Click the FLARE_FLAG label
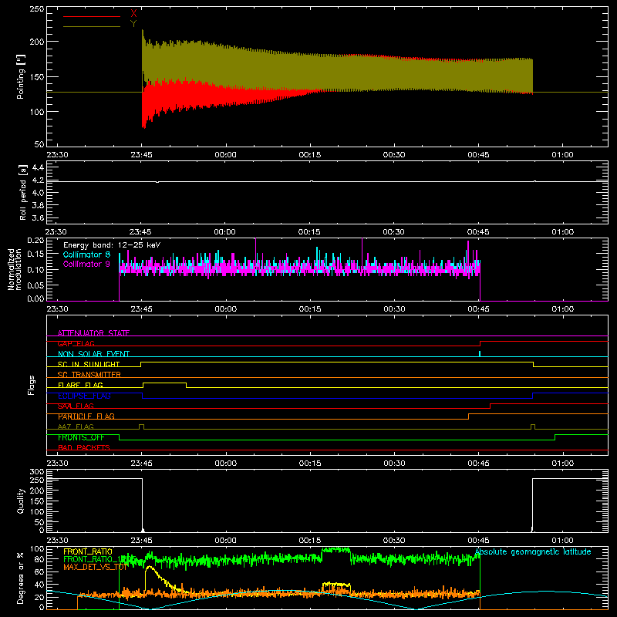617x617 pixels. [80, 385]
